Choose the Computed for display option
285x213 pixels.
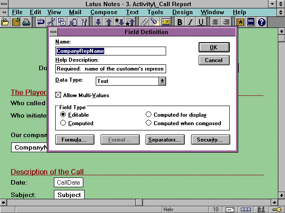point(149,114)
